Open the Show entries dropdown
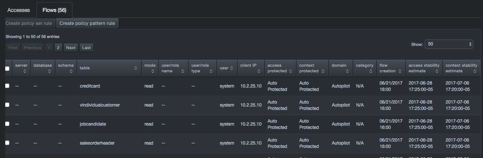This screenshot has height=158, width=483. tap(449, 44)
